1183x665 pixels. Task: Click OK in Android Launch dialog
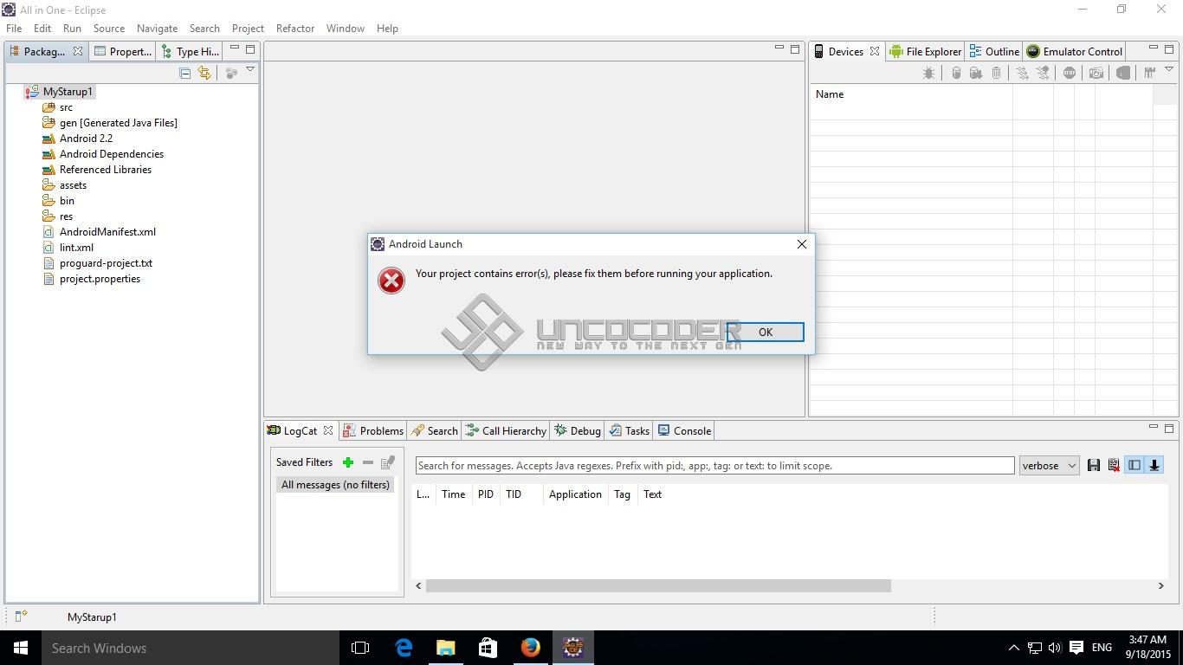[x=766, y=332]
